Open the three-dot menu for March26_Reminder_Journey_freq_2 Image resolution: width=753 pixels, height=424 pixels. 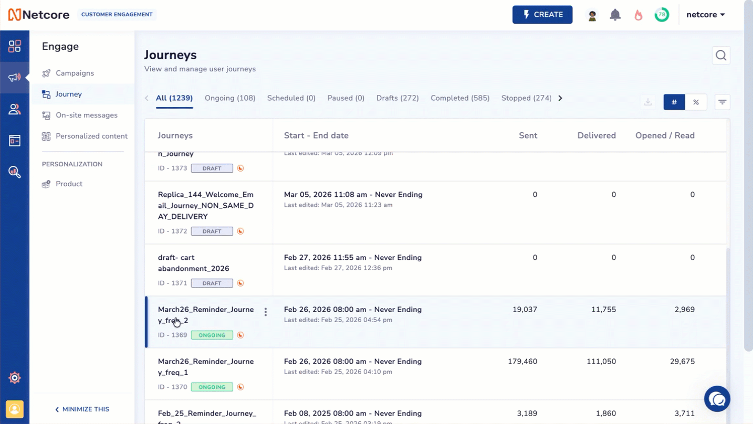[266, 312]
